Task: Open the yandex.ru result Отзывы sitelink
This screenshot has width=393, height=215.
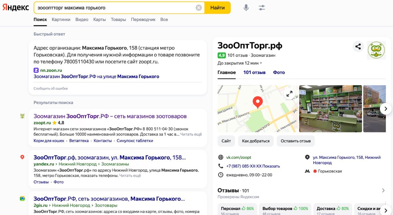Action: [41, 182]
